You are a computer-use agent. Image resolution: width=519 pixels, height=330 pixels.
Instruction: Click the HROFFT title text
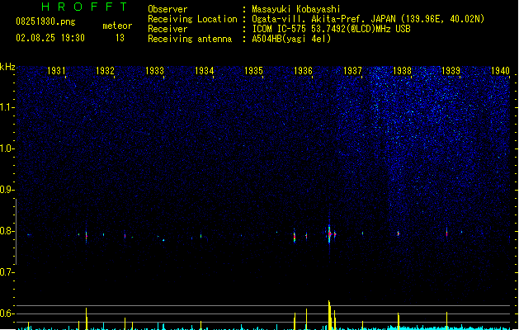[x=84, y=7]
